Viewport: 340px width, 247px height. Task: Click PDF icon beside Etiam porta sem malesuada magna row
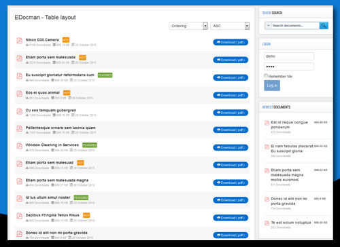[20, 181]
